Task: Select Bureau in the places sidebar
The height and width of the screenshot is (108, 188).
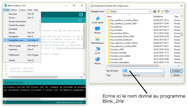Action: point(97,30)
